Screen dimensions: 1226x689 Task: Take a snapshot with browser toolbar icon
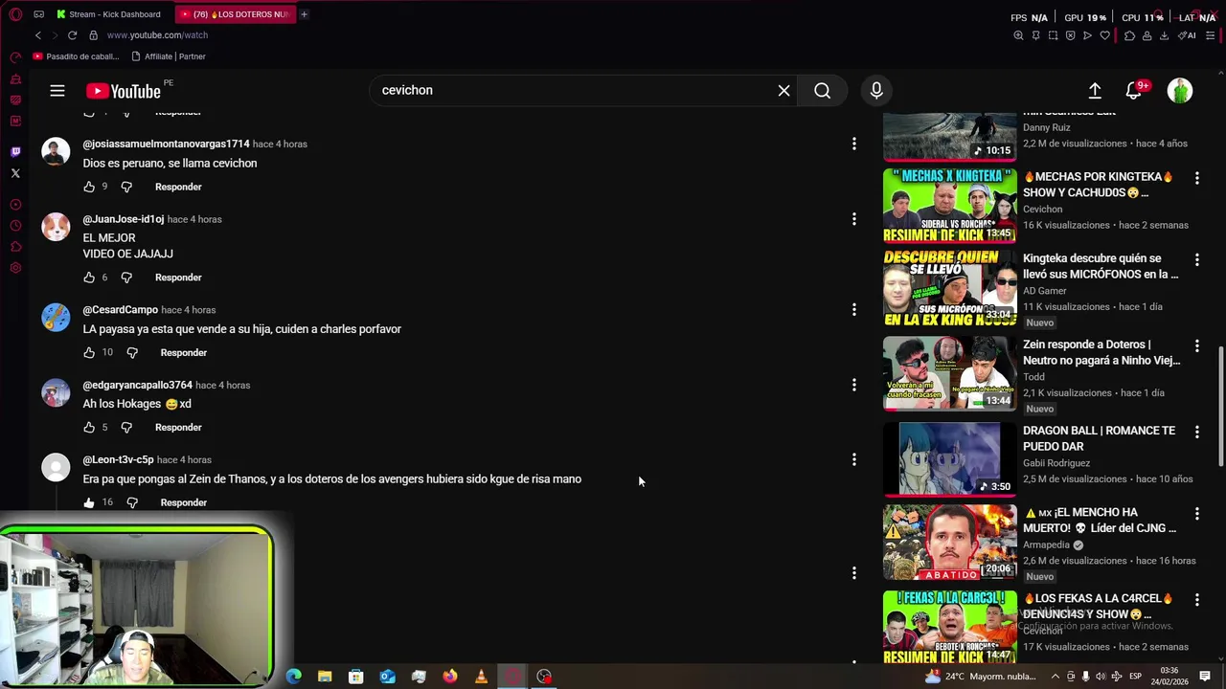point(1053,35)
